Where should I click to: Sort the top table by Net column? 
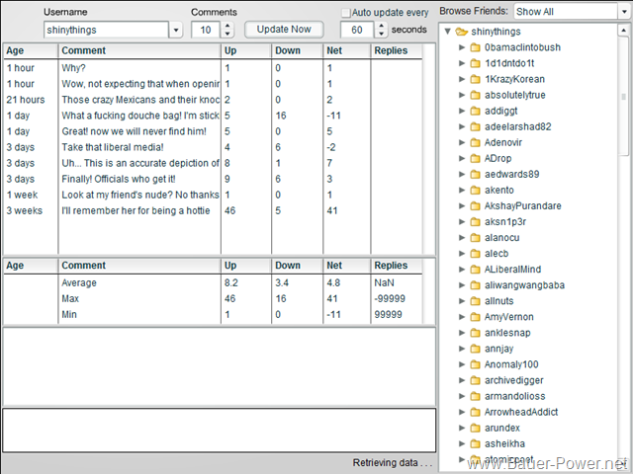point(346,50)
